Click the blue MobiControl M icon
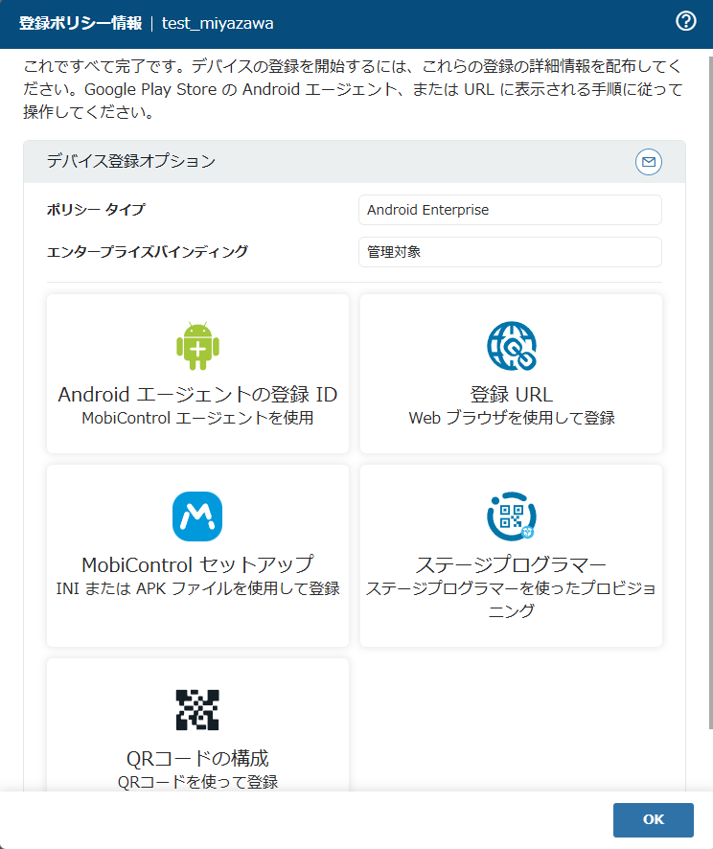 click(x=197, y=516)
